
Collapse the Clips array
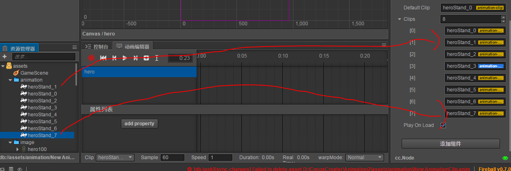tap(400, 19)
